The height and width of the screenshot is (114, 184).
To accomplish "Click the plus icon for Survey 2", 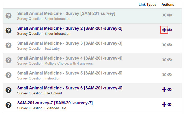I will point(164,30).
